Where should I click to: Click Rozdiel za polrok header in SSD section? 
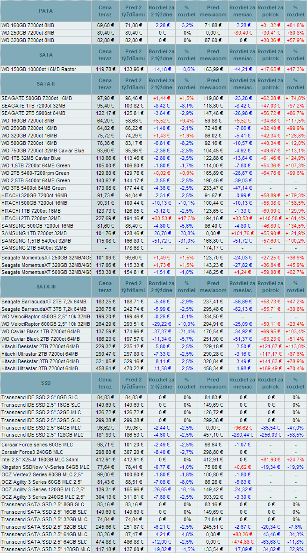point(270,383)
